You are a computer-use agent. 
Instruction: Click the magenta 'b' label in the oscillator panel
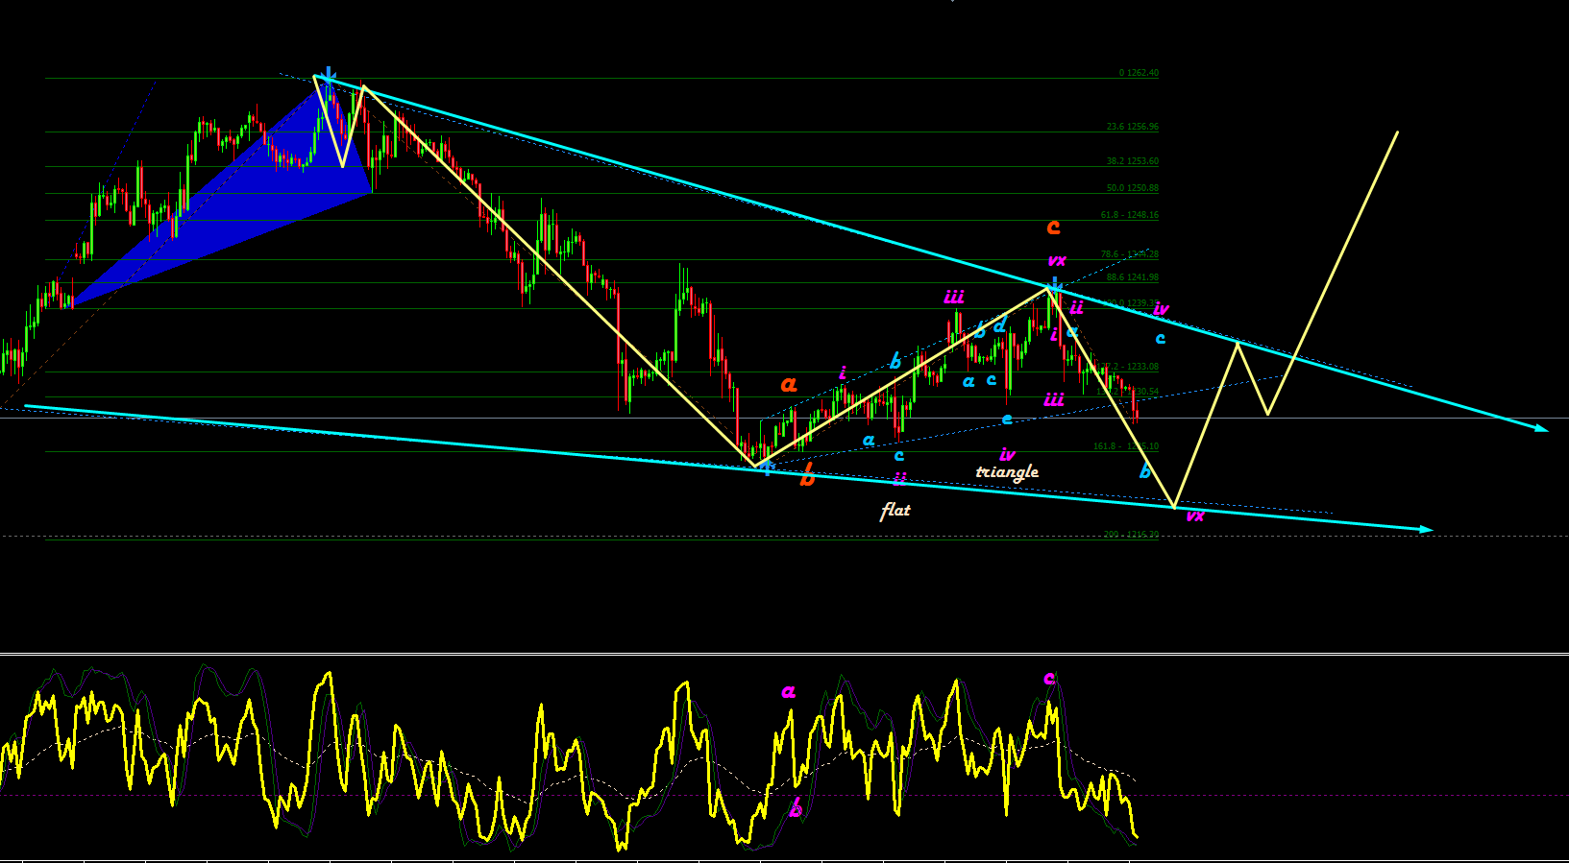796,808
